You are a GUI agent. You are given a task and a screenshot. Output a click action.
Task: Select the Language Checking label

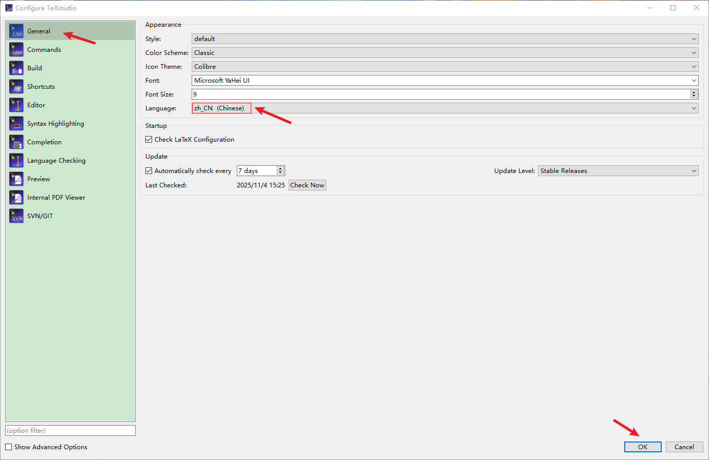tap(57, 161)
